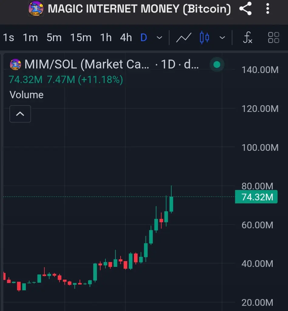Open the layout grid icon
The height and width of the screenshot is (311, 288).
(273, 37)
